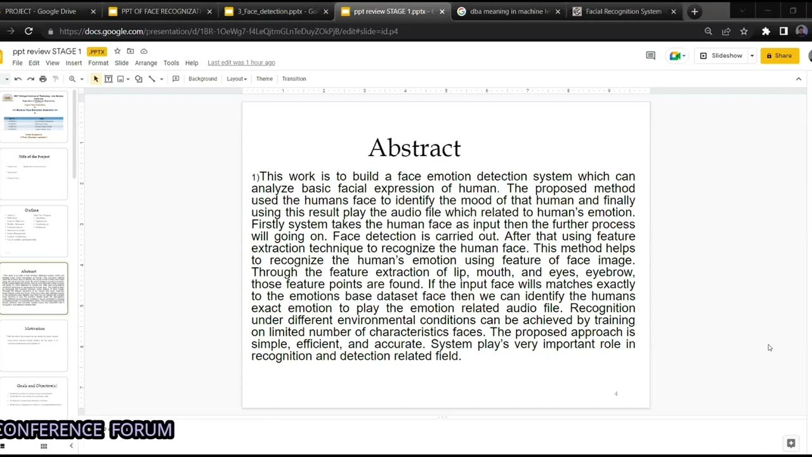The width and height of the screenshot is (812, 457).
Task: Switch to grid view at bottom left
Action: 44,446
